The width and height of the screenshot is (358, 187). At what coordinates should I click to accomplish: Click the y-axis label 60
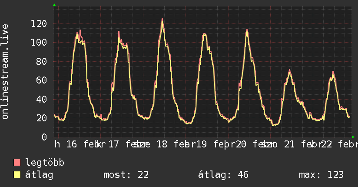tap(42, 80)
